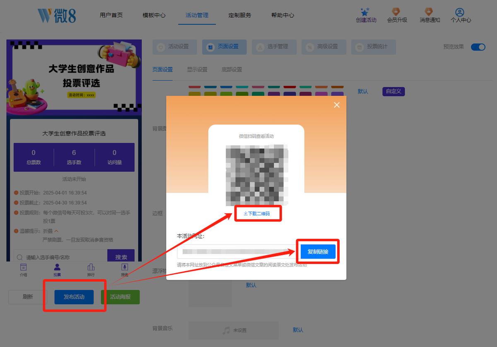This screenshot has height=347, width=497.
Task: Select 活动管理 in the top menu
Action: point(197,15)
